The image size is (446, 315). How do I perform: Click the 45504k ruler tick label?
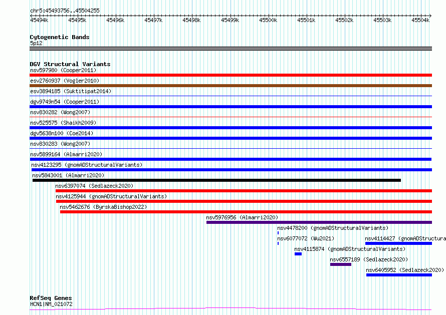coord(420,20)
